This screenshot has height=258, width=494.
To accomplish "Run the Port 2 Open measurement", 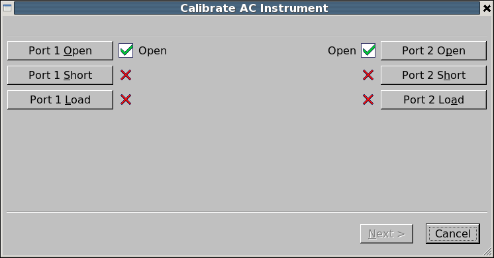I will pos(434,50).
